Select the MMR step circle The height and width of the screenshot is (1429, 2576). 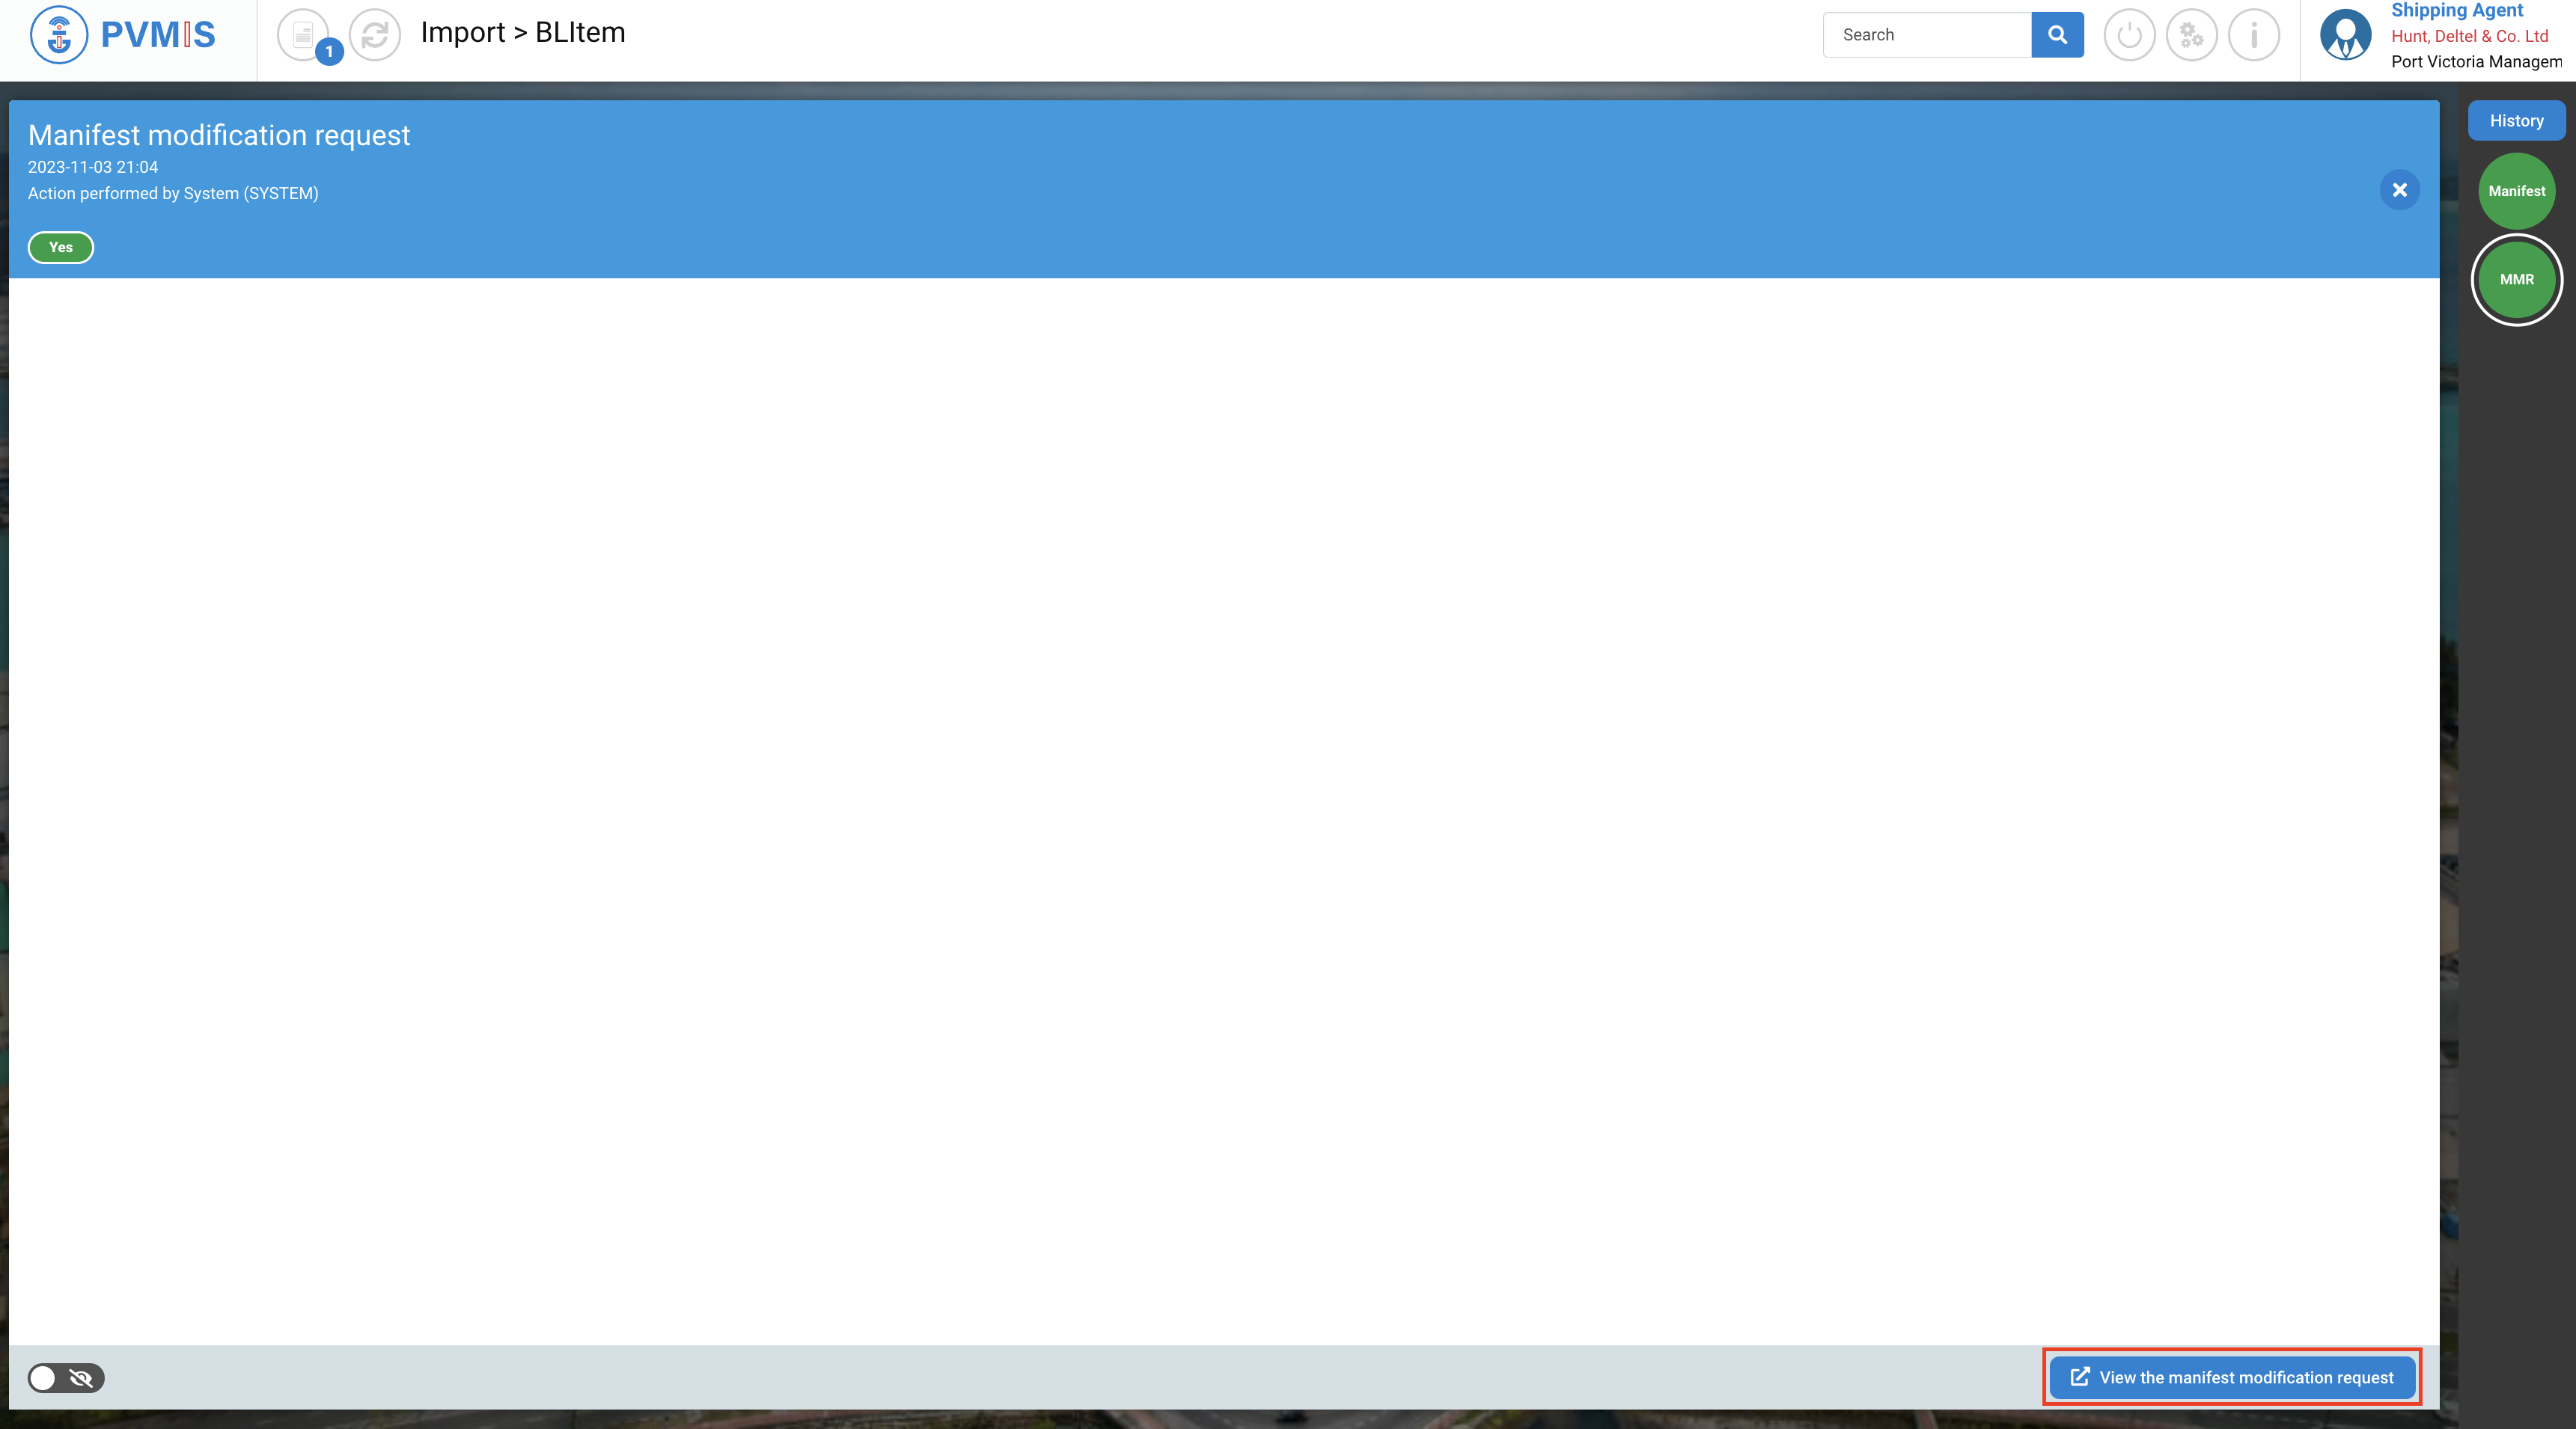coord(2516,280)
